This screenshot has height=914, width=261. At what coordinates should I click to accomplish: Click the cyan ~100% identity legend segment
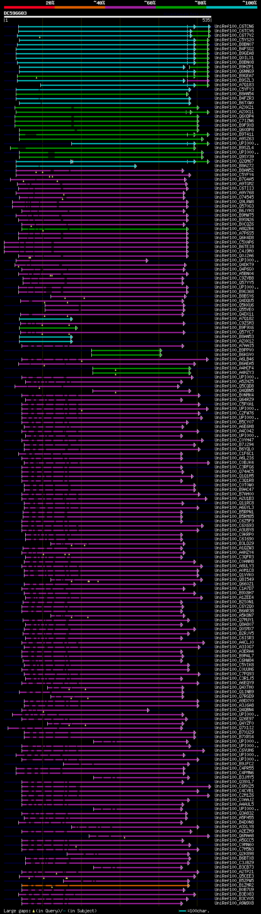pos(232,7)
